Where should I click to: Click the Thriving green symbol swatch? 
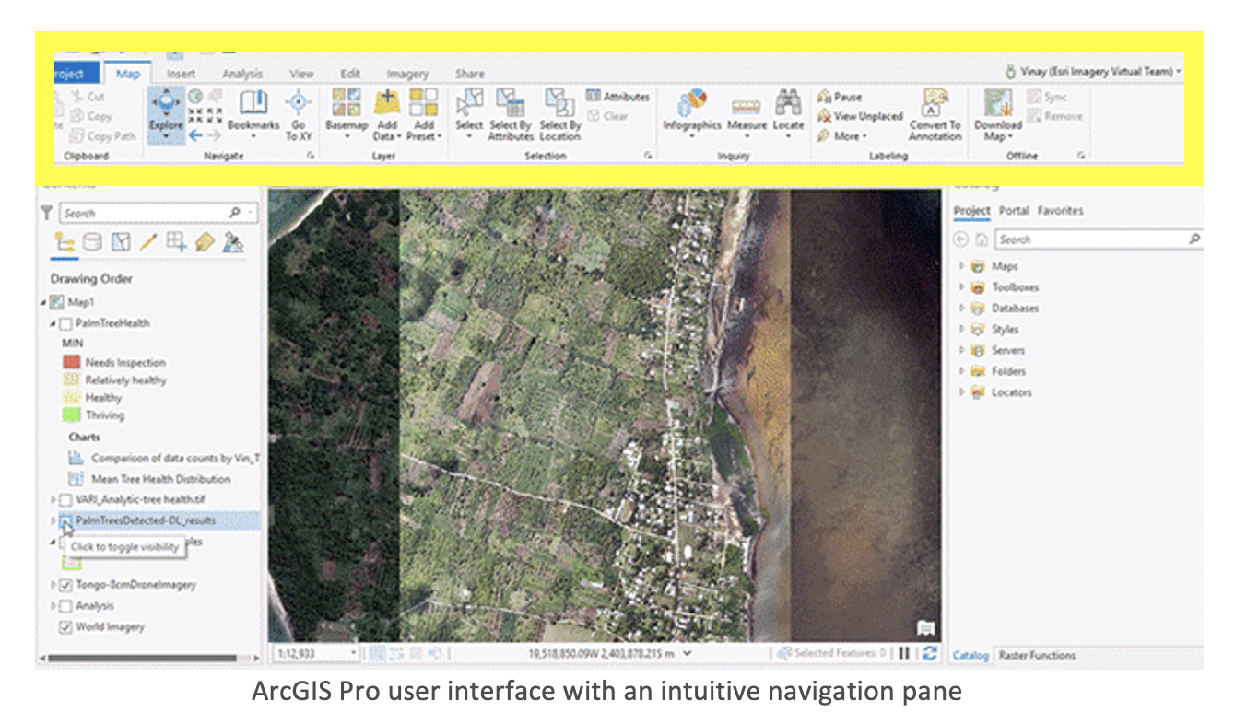[71, 415]
